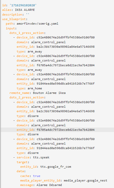114x188 pixels.
Task: Click the arm_home type value
Action: 35,88
